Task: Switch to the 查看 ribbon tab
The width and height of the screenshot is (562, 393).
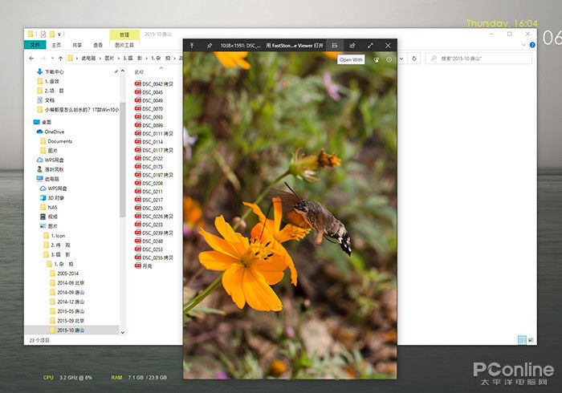Action: click(x=98, y=46)
